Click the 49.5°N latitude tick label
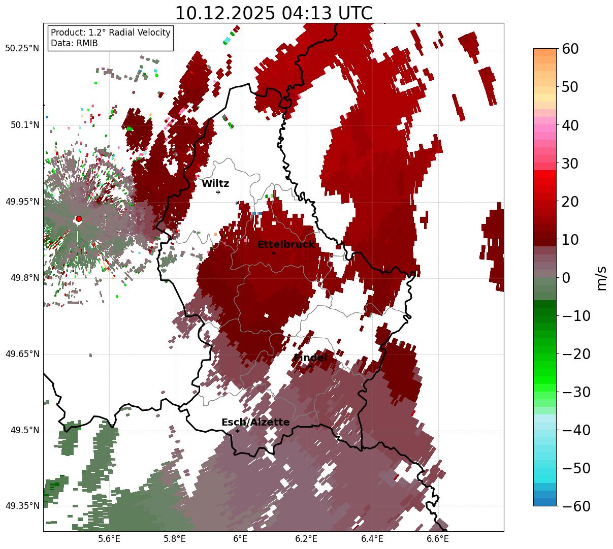The width and height of the screenshot is (613, 549). click(24, 430)
